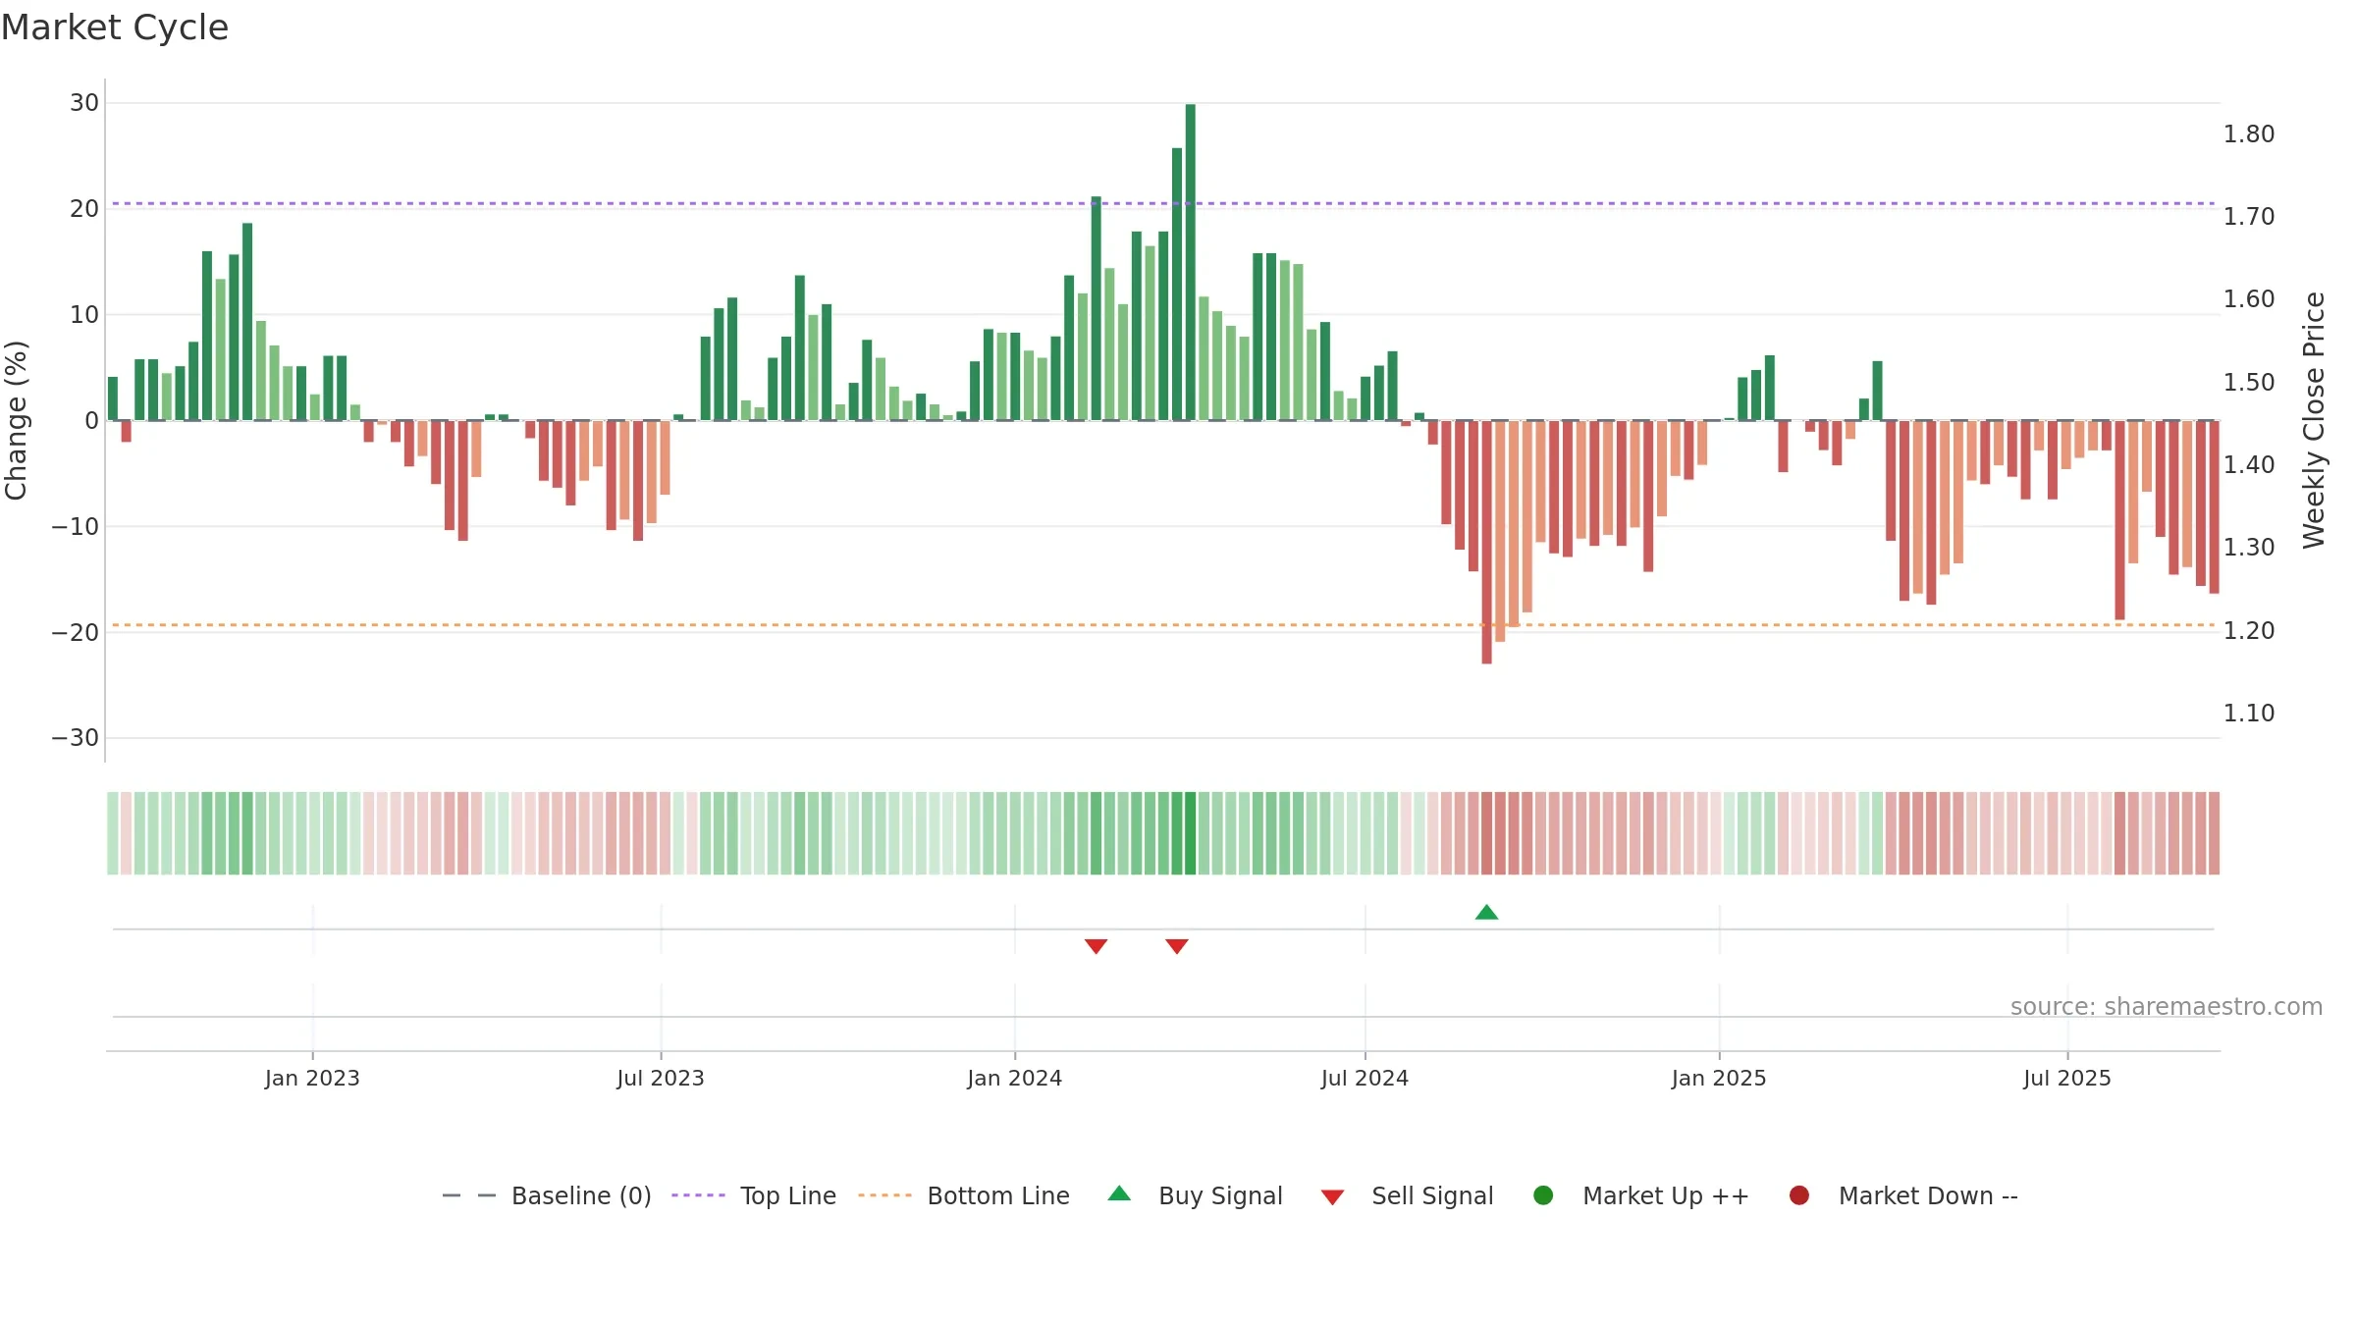Click the Market Cycle chart title
2356x1325 pixels.
[x=115, y=27]
